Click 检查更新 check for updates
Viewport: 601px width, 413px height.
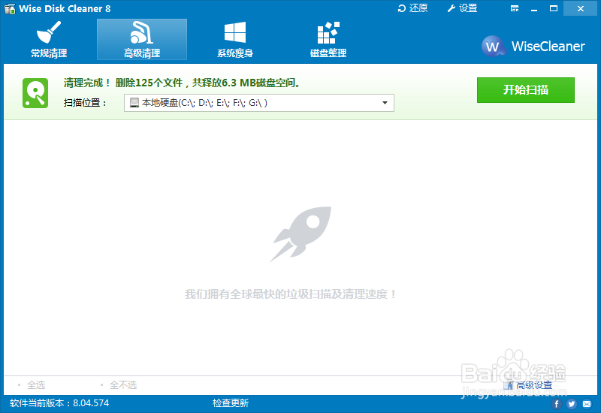click(x=231, y=403)
